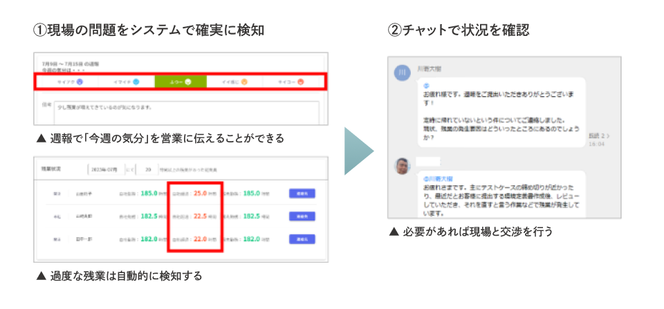Click the blue button in the second overtime row
Image resolution: width=664 pixels, height=309 pixels.
point(301,216)
